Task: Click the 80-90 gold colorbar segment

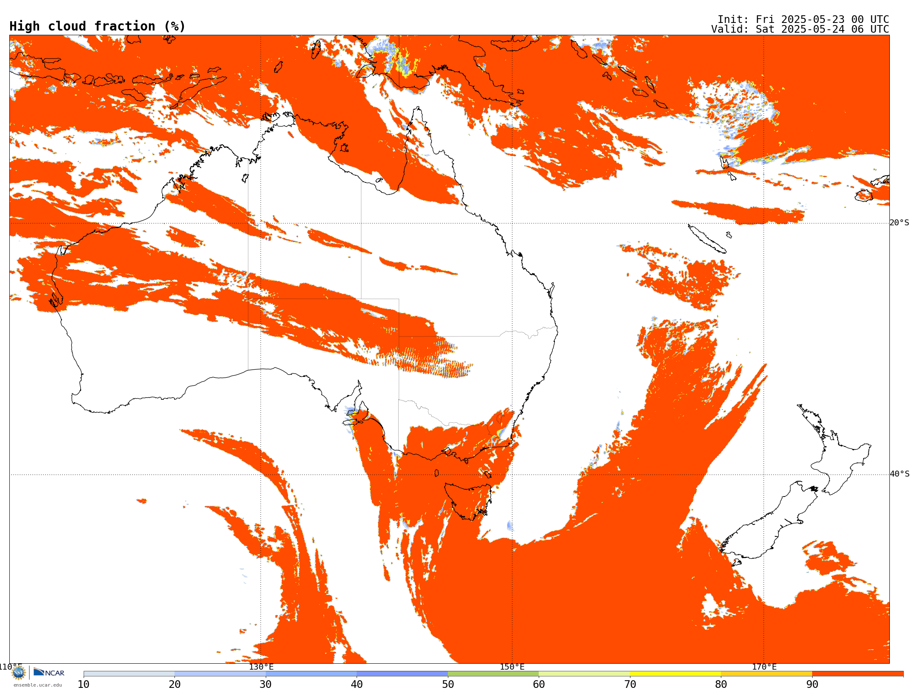Action: click(x=766, y=674)
